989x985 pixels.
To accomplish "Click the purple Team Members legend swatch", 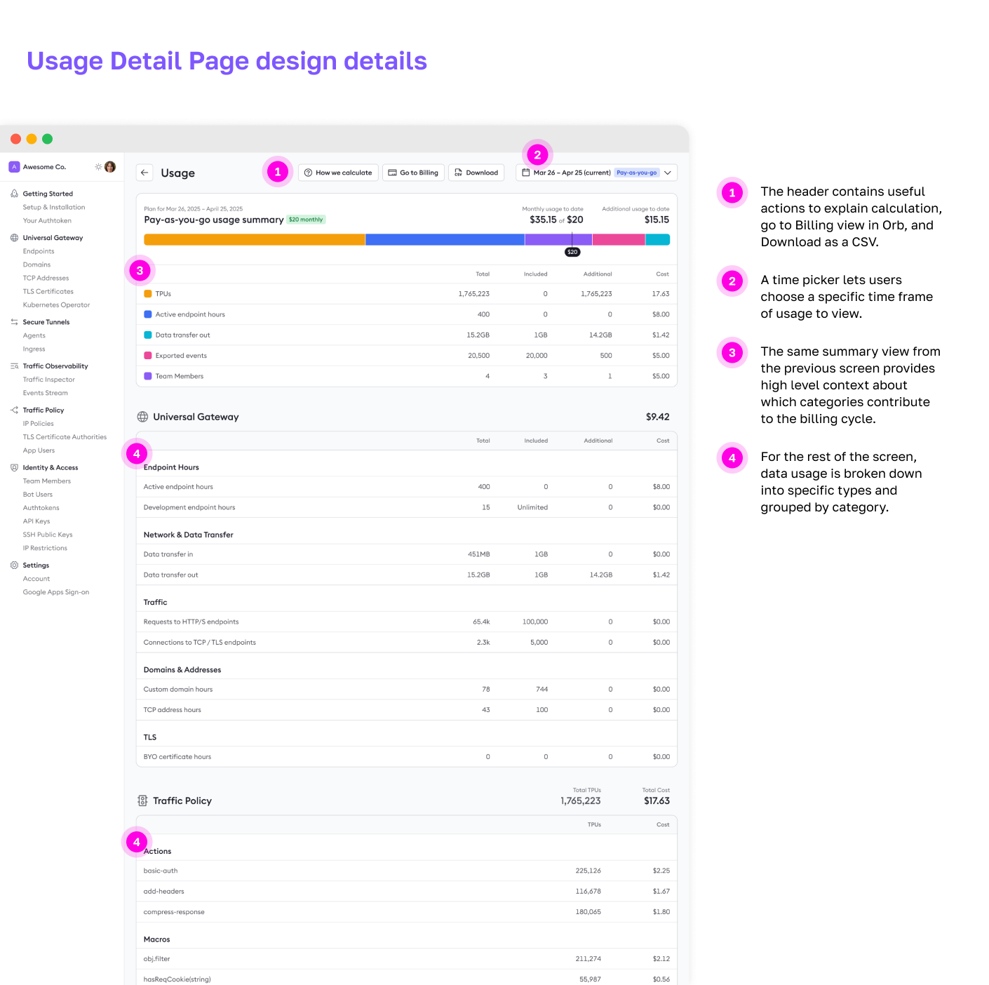I will (x=148, y=376).
